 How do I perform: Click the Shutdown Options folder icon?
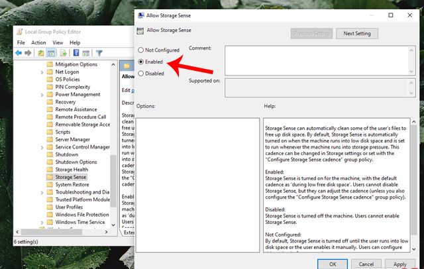pos(50,162)
